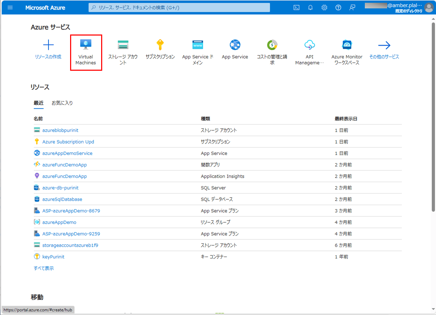
Task: Switch to the 最近 tab
Action: point(39,103)
